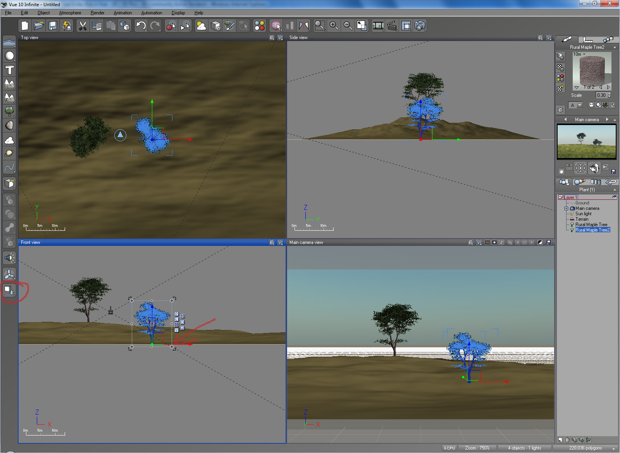Image resolution: width=620 pixels, height=453 pixels.
Task: Switch to previous camera in Main camera panel
Action: click(565, 120)
